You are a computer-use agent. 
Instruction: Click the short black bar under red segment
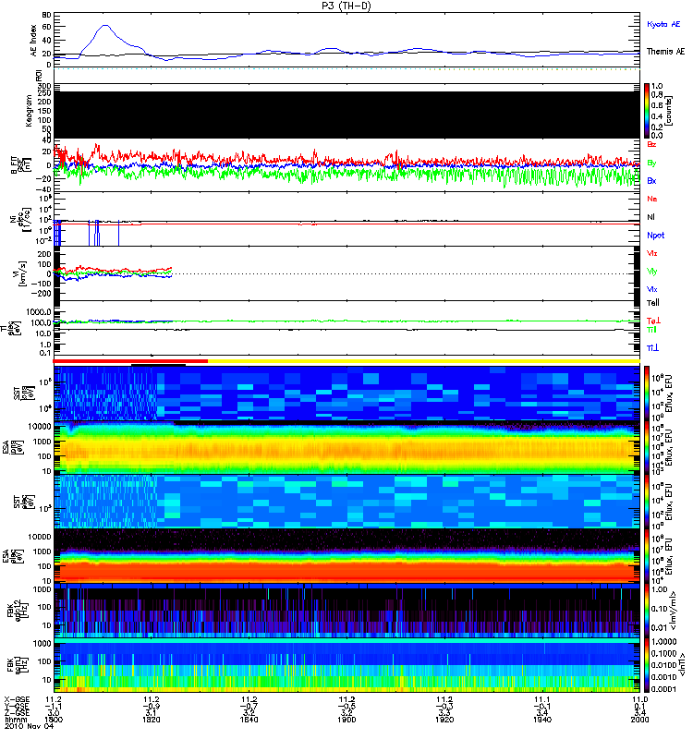pyautogui.click(x=158, y=365)
